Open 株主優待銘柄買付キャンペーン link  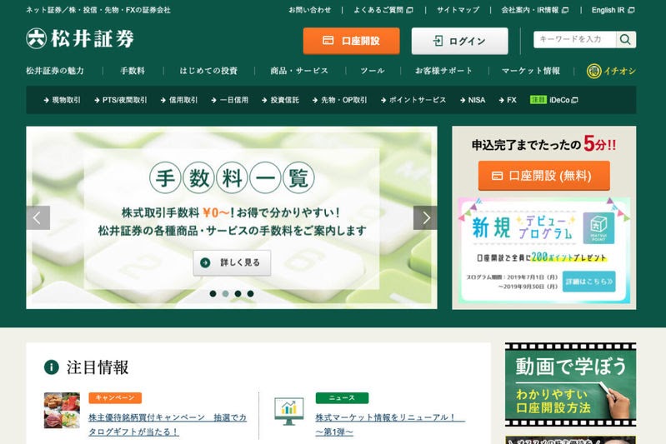168,425
